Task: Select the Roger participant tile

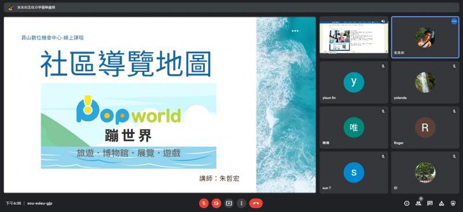Action: point(425,127)
